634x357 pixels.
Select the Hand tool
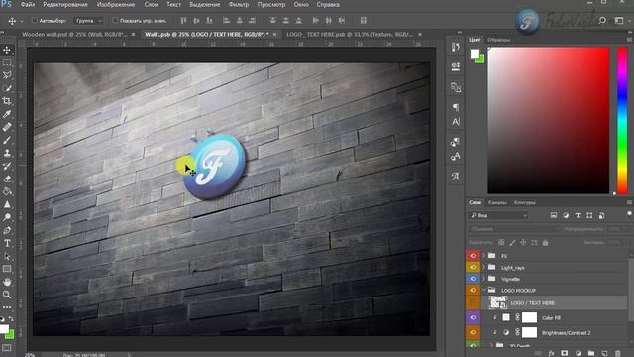click(7, 282)
